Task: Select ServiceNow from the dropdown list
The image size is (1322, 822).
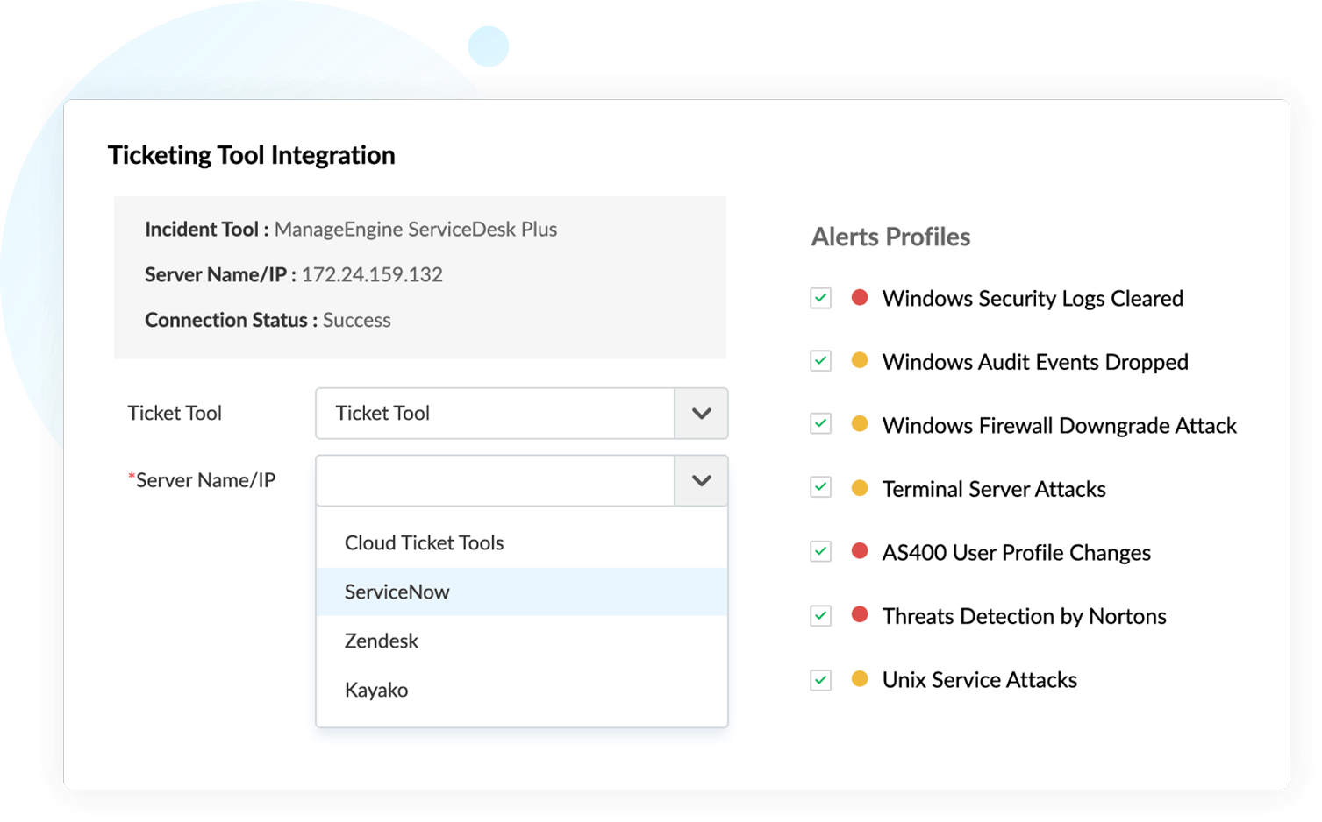Action: click(397, 592)
